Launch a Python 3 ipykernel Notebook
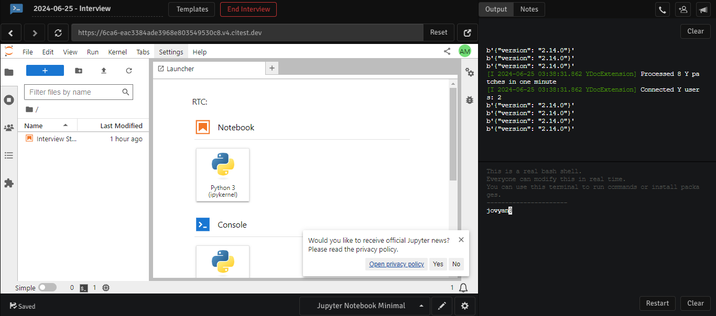Screen dimensions: 716x316 (x=223, y=175)
